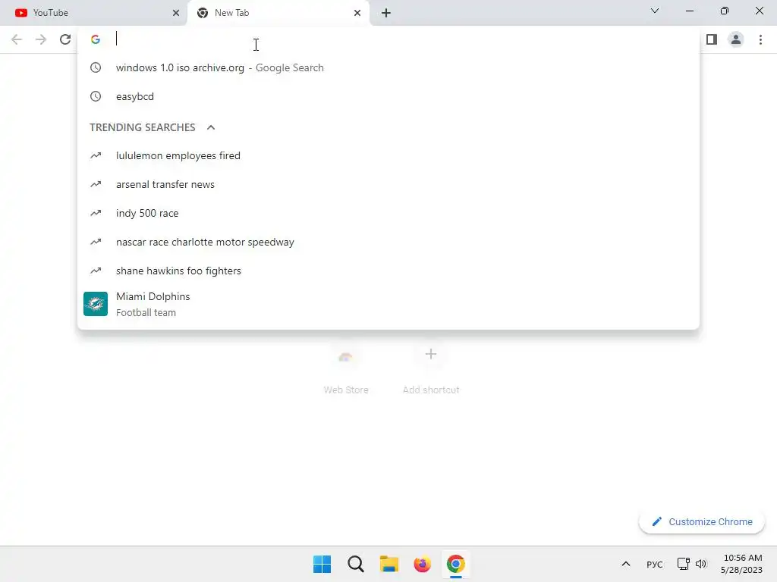Click the Add shortcut button
Screen dimensions: 777x582
pos(431,369)
